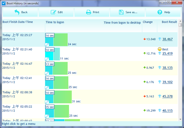Click green up arrow beside 0.967
This screenshot has height=128, width=184.
click(145, 68)
